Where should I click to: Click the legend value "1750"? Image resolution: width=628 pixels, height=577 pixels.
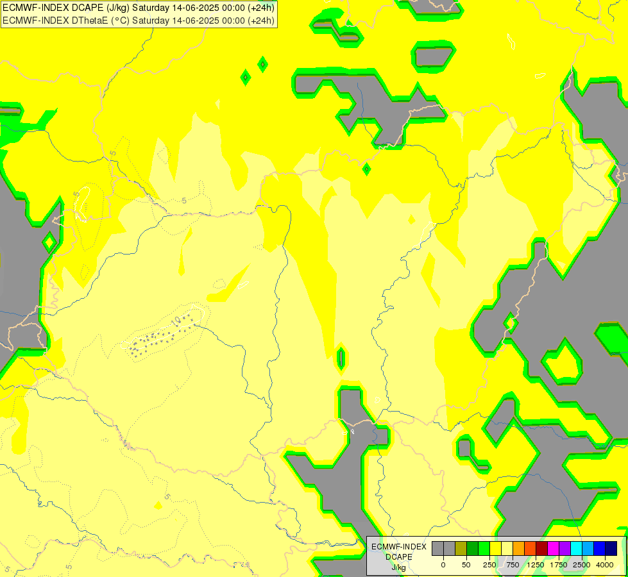559,565
